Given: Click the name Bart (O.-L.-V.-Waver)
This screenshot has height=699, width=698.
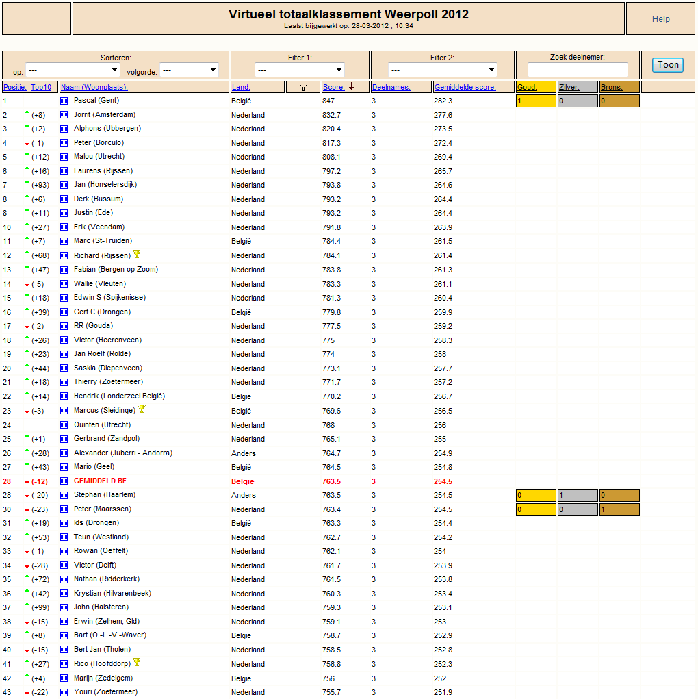Looking at the screenshot, I should click(110, 635).
